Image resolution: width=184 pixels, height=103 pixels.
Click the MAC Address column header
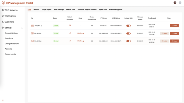pyautogui.click(x=116, y=18)
